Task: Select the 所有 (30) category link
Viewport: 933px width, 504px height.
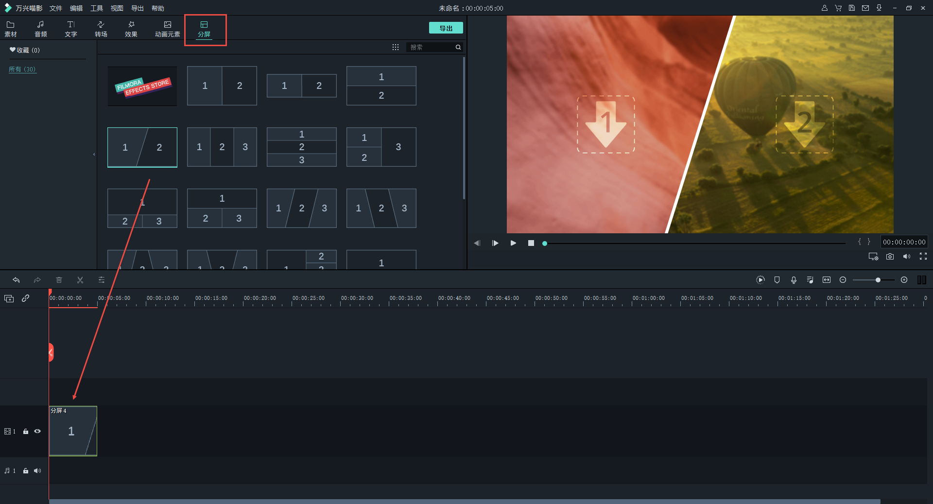Action: click(22, 70)
